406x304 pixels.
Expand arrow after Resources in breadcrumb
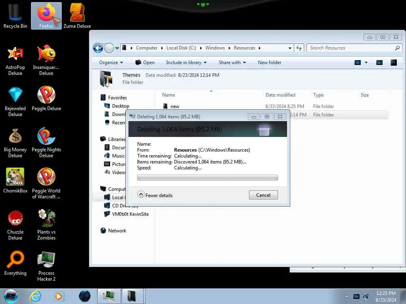tap(259, 48)
